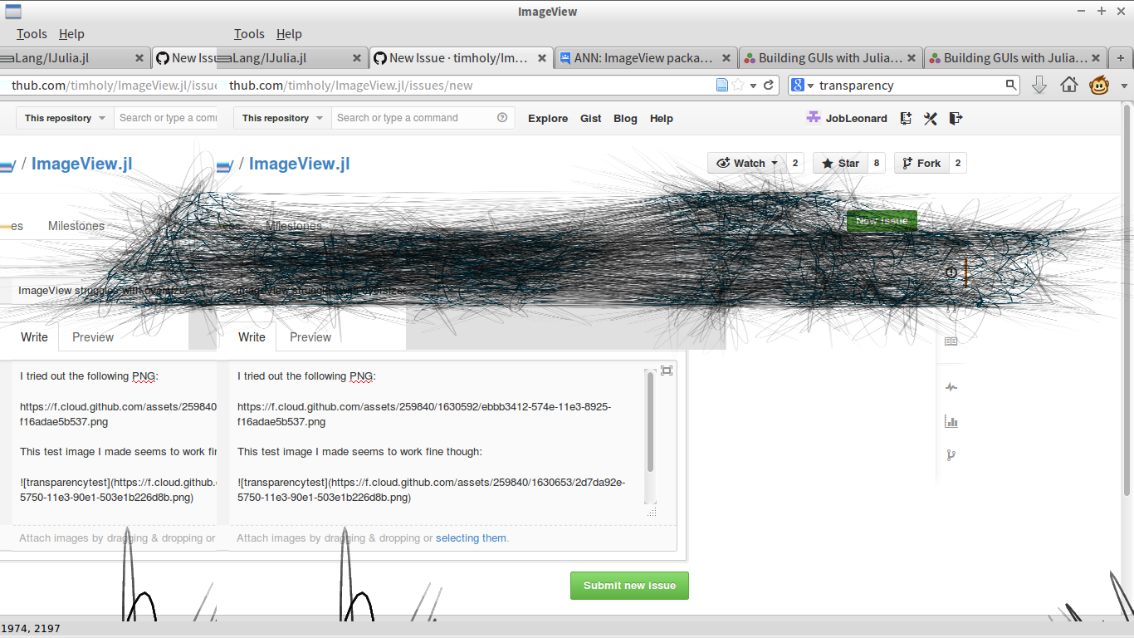Click the bookmark star in the address bar

[x=738, y=85]
